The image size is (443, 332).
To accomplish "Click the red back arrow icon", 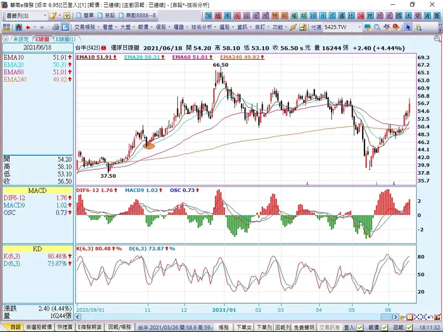I will pos(28,27).
